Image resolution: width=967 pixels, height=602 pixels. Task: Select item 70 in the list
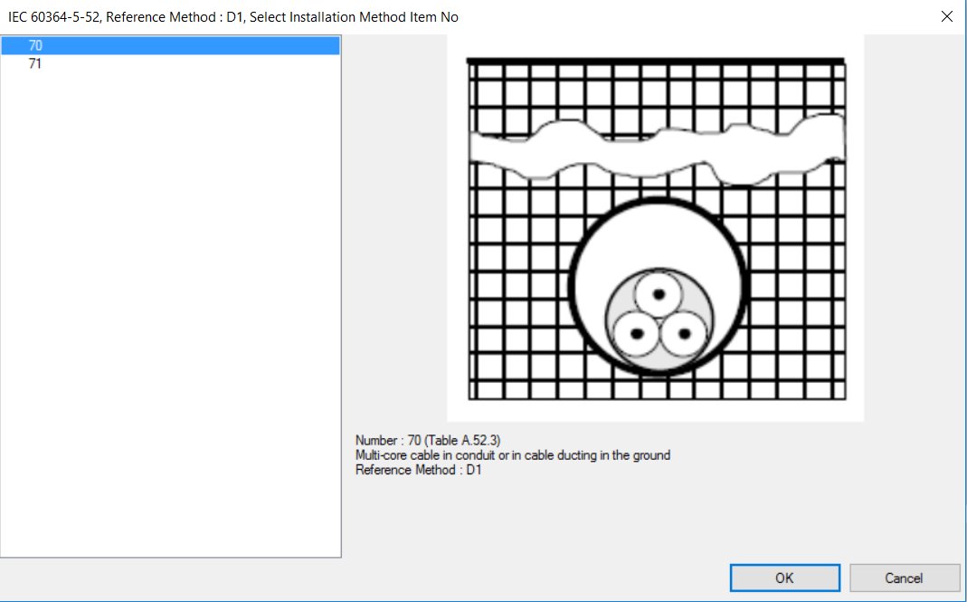(x=36, y=45)
